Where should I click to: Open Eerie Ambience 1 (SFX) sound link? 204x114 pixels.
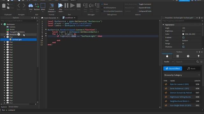pos(179,89)
